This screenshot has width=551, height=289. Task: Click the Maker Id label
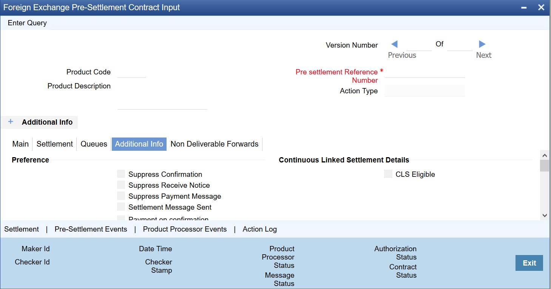[35, 249]
